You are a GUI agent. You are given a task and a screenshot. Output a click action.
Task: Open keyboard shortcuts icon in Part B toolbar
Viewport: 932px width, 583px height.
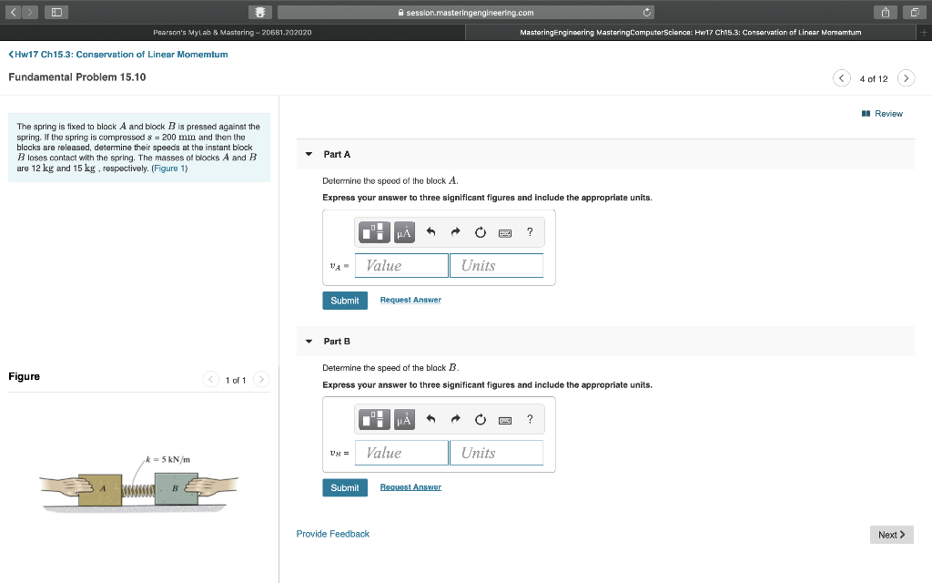[503, 419]
